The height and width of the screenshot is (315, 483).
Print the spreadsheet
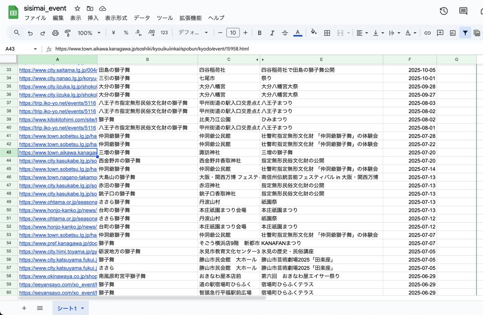pos(55,33)
